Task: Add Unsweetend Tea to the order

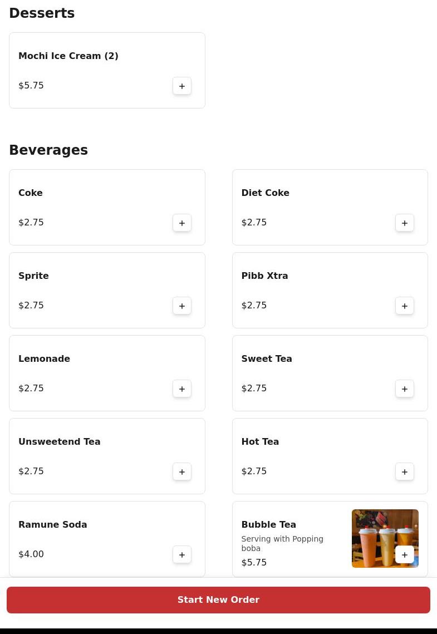Action: coord(182,471)
